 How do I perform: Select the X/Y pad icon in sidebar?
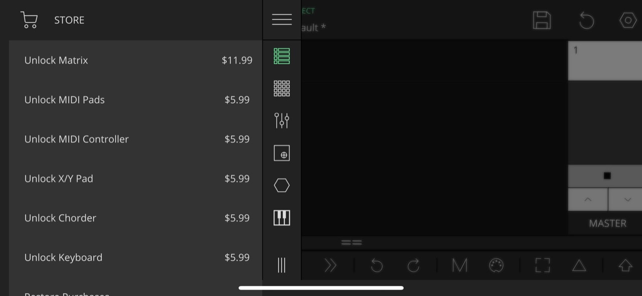[282, 153]
